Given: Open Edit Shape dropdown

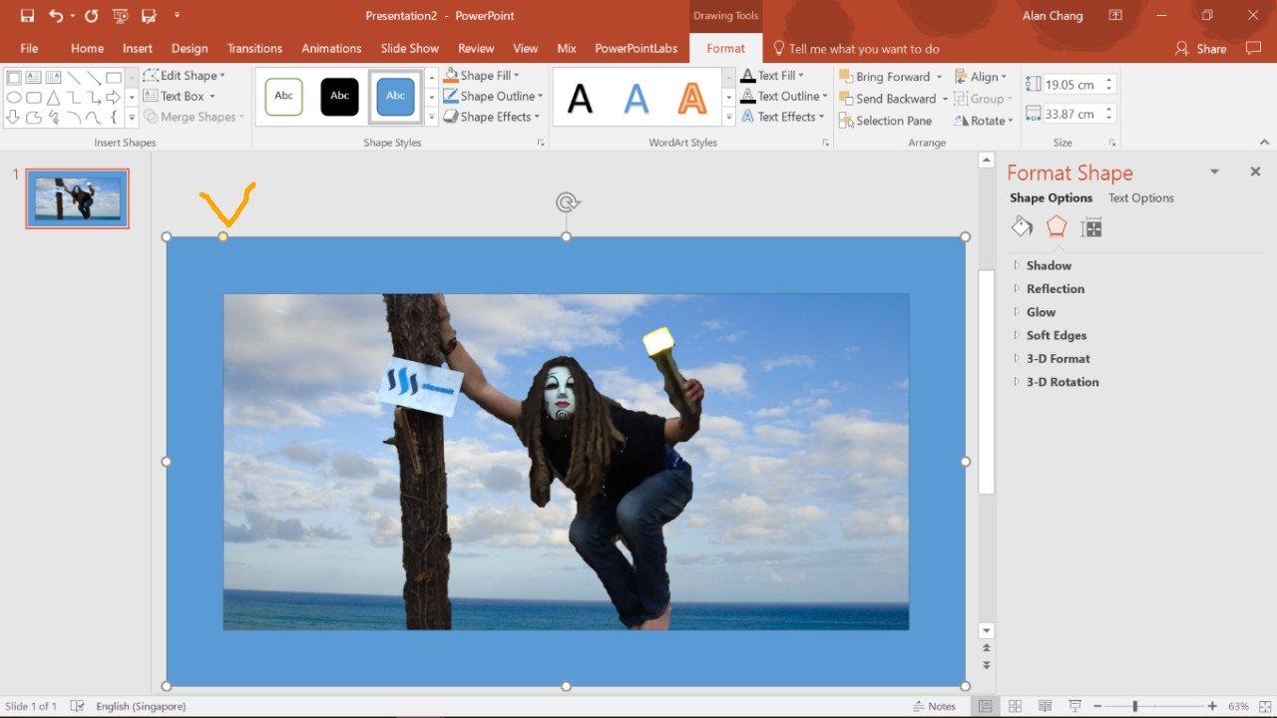Looking at the screenshot, I should tap(185, 76).
